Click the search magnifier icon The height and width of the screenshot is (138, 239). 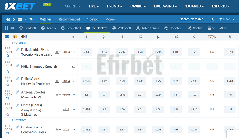pyautogui.click(x=212, y=19)
